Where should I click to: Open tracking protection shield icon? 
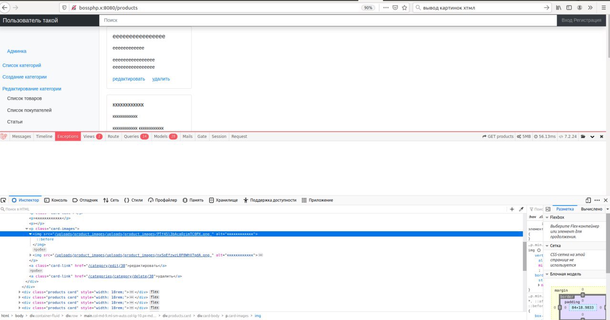coord(64,8)
